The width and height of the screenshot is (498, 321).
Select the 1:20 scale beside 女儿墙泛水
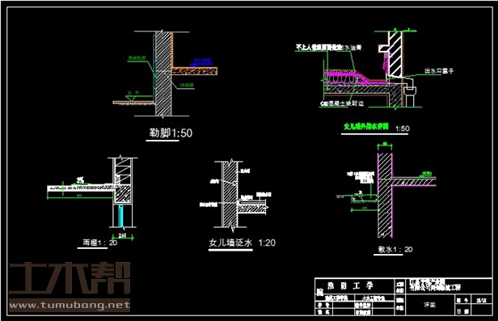pyautogui.click(x=267, y=243)
